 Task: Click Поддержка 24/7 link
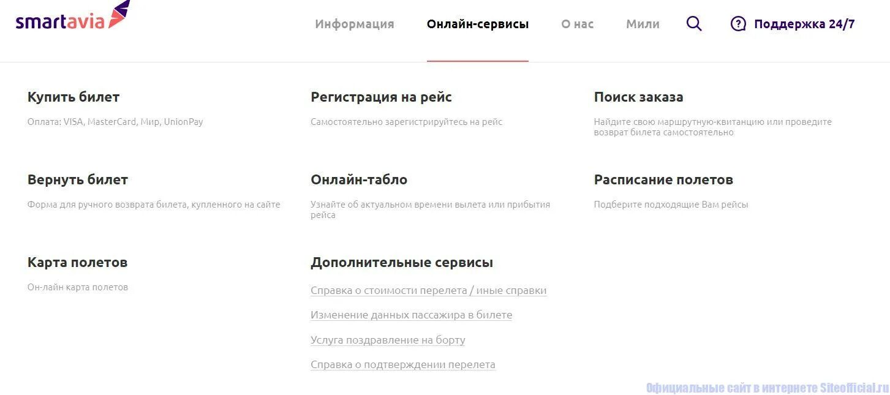coord(804,24)
